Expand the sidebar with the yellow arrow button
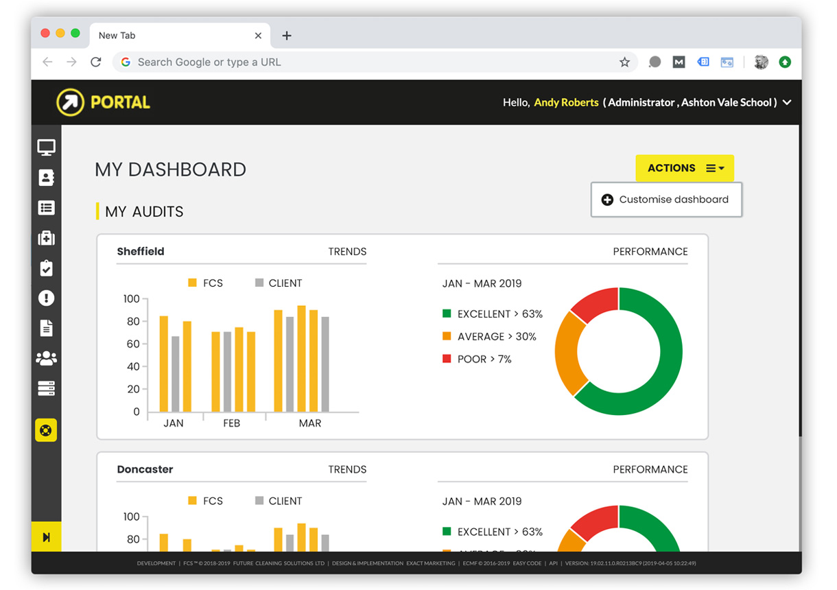 click(46, 537)
